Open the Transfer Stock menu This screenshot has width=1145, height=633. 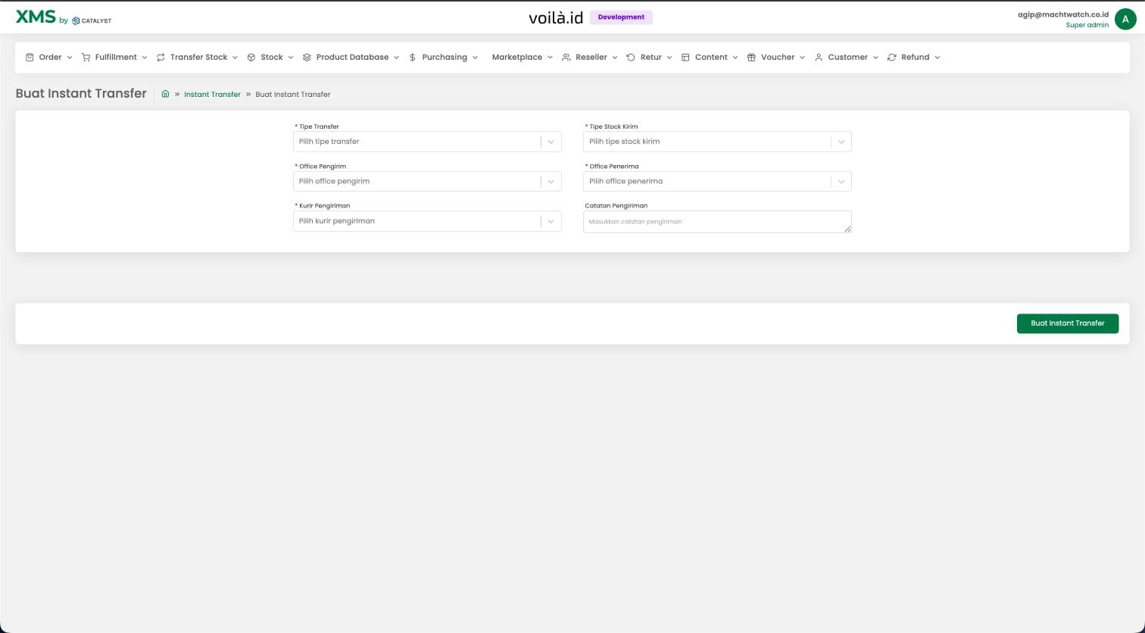pyautogui.click(x=197, y=58)
